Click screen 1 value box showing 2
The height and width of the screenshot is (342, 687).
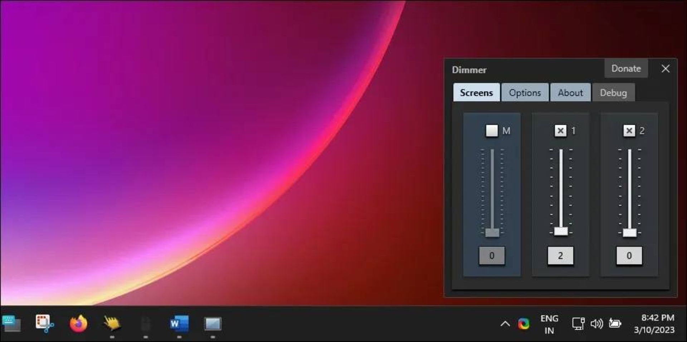pos(560,256)
